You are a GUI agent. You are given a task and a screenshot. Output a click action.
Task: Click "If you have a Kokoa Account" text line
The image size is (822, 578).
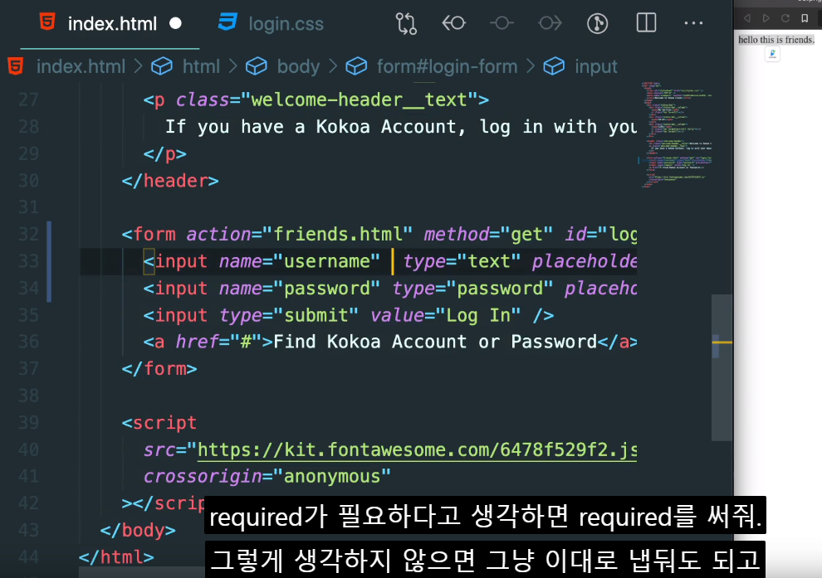401,127
